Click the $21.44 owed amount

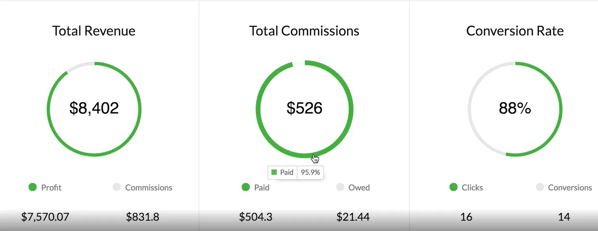point(353,217)
